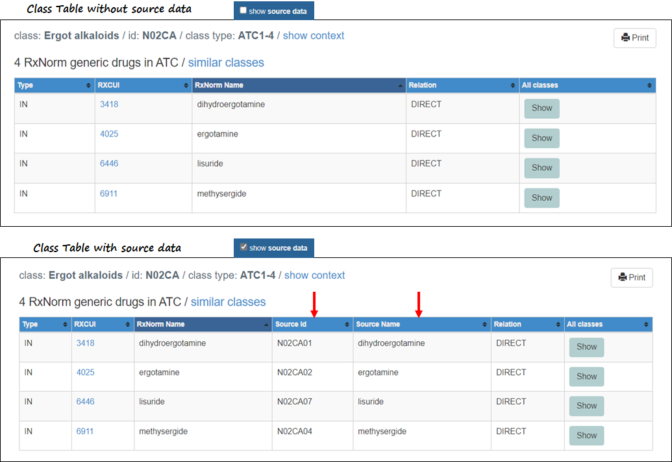Click Show for ergotamine in top table
Screen dimensions: 672x462
541,138
